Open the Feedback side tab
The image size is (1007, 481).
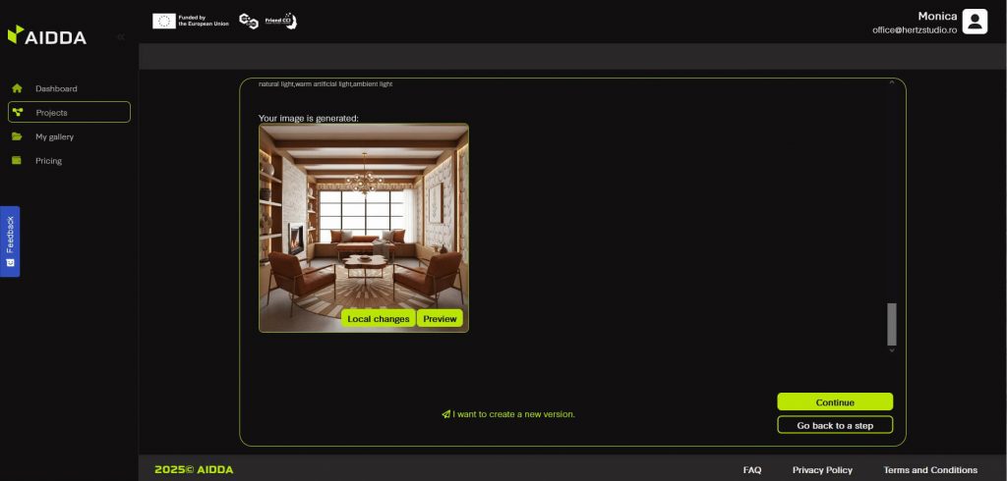click(x=10, y=240)
